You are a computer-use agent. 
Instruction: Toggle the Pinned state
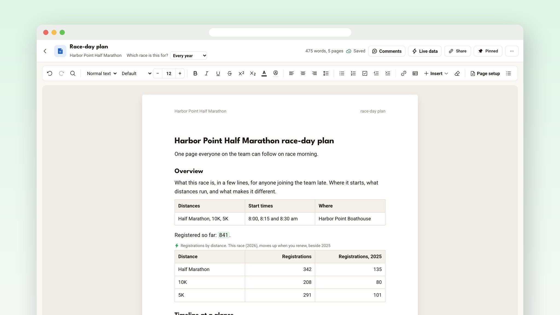(488, 51)
